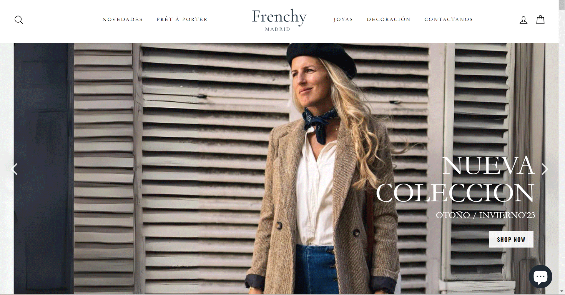This screenshot has height=295, width=565.
Task: Click the Otoño / Invierno'23 subtitle
Action: [485, 215]
